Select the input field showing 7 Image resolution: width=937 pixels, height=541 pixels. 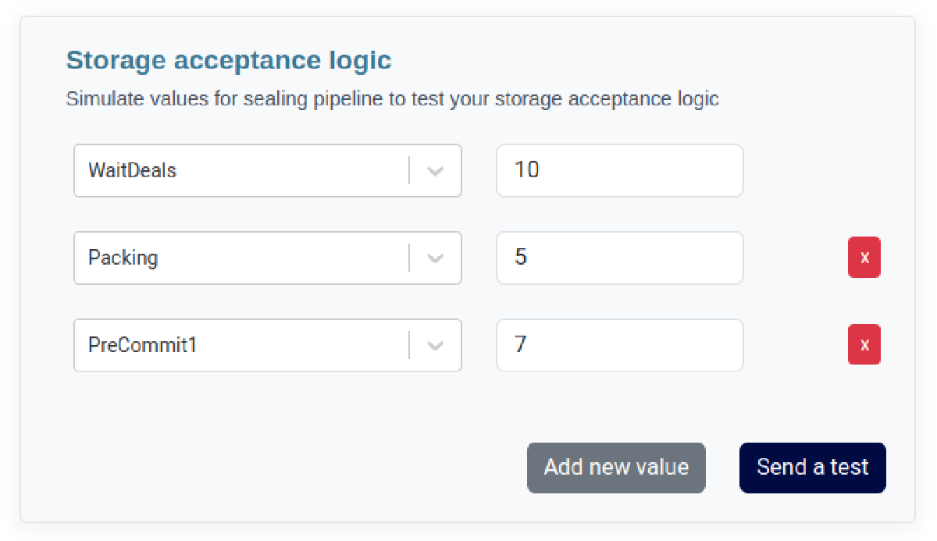click(620, 344)
